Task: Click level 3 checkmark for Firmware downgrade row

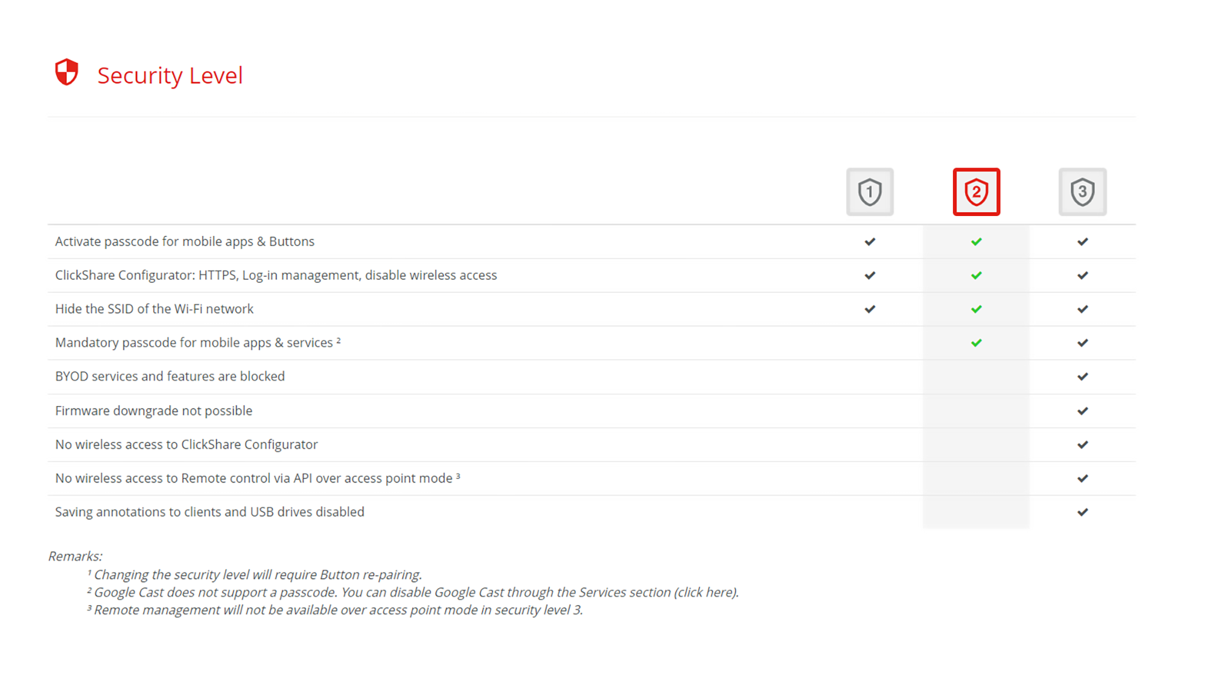Action: (x=1082, y=411)
